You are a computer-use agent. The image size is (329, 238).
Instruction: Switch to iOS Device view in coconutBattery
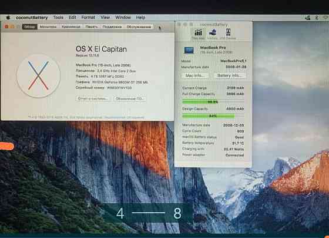[228, 35]
